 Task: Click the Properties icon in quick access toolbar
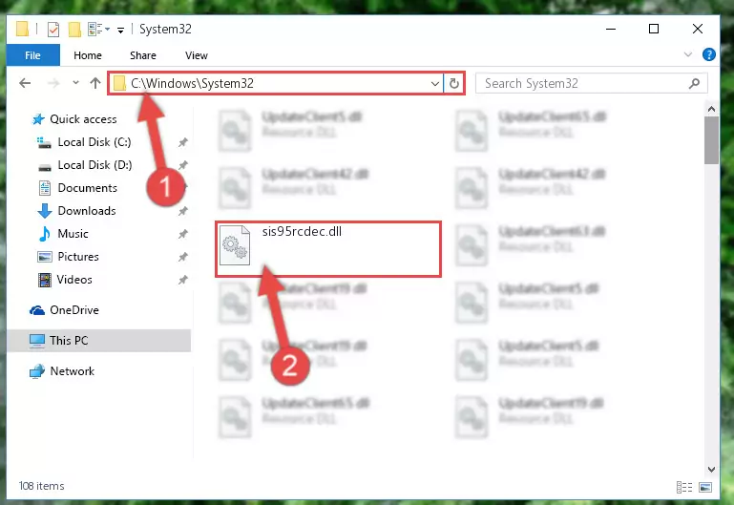[x=53, y=30]
